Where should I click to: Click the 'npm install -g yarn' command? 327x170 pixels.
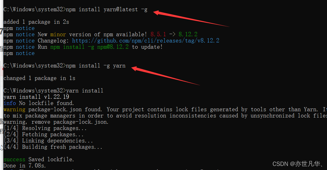point(95,66)
